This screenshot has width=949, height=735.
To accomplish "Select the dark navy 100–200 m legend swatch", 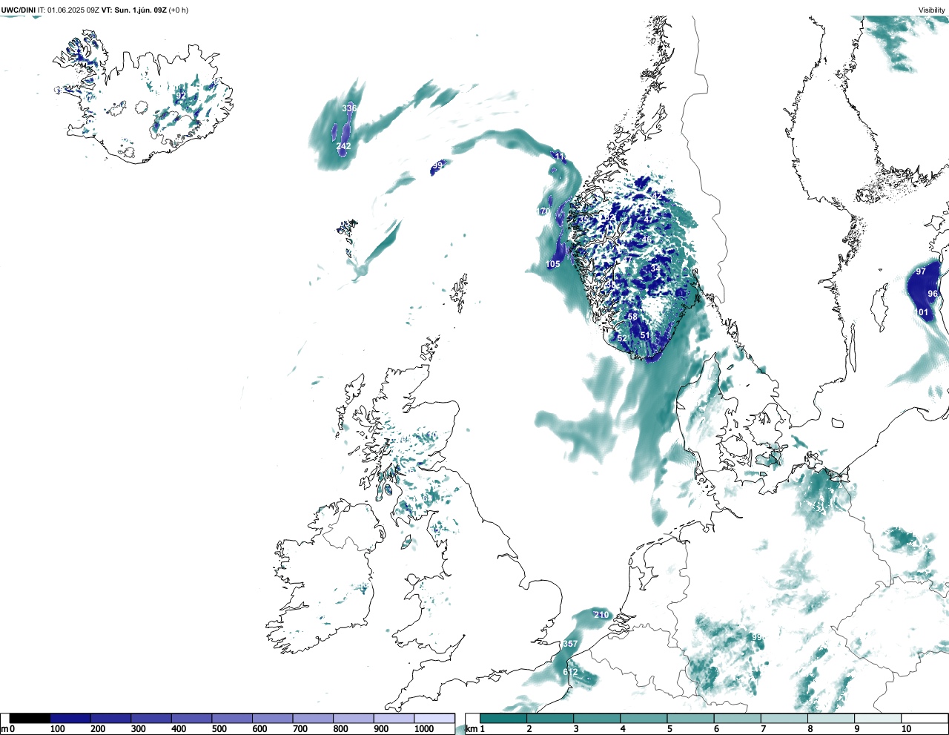I will click(70, 718).
